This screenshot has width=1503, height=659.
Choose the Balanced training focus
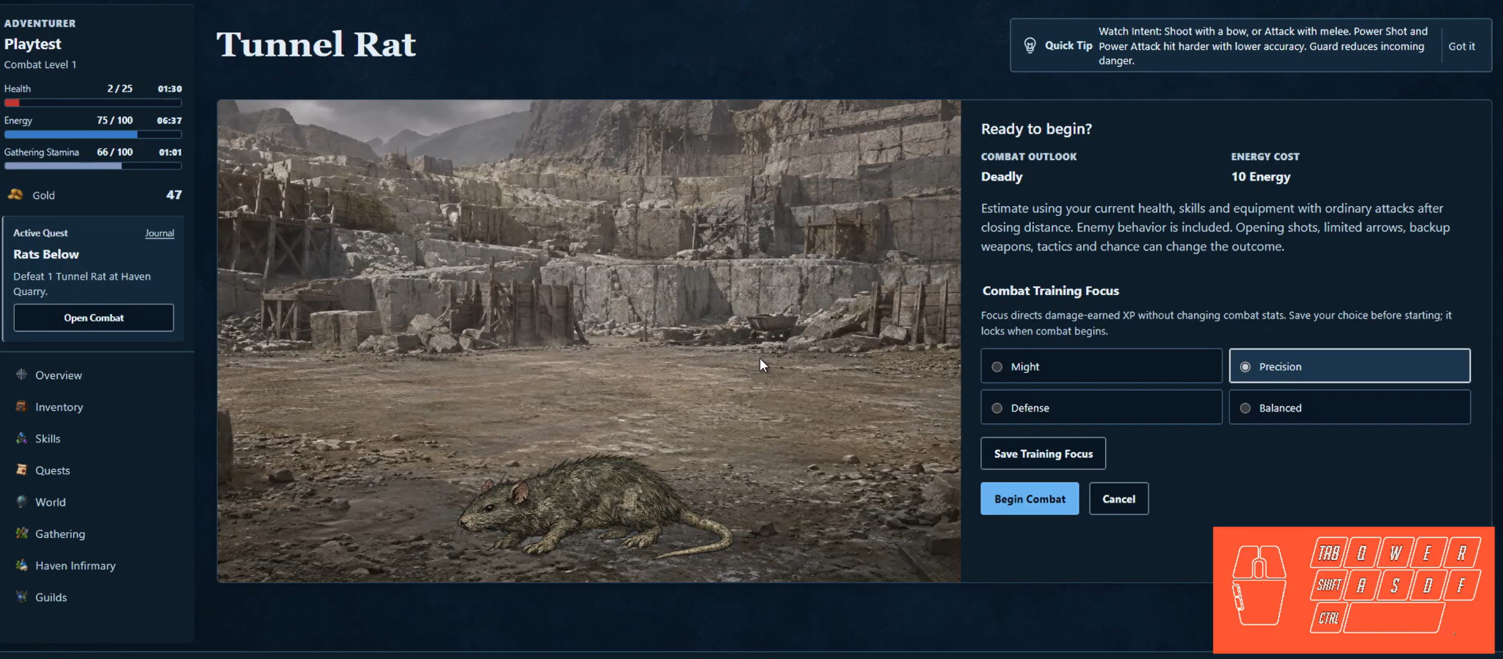click(1350, 407)
